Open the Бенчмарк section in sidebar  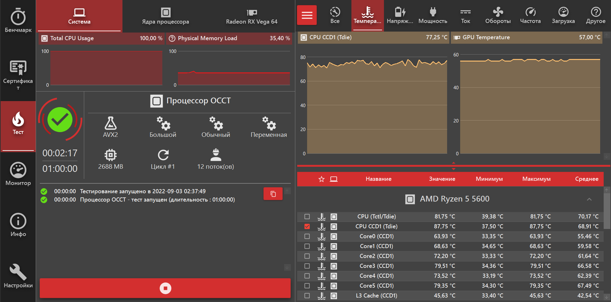(x=18, y=20)
